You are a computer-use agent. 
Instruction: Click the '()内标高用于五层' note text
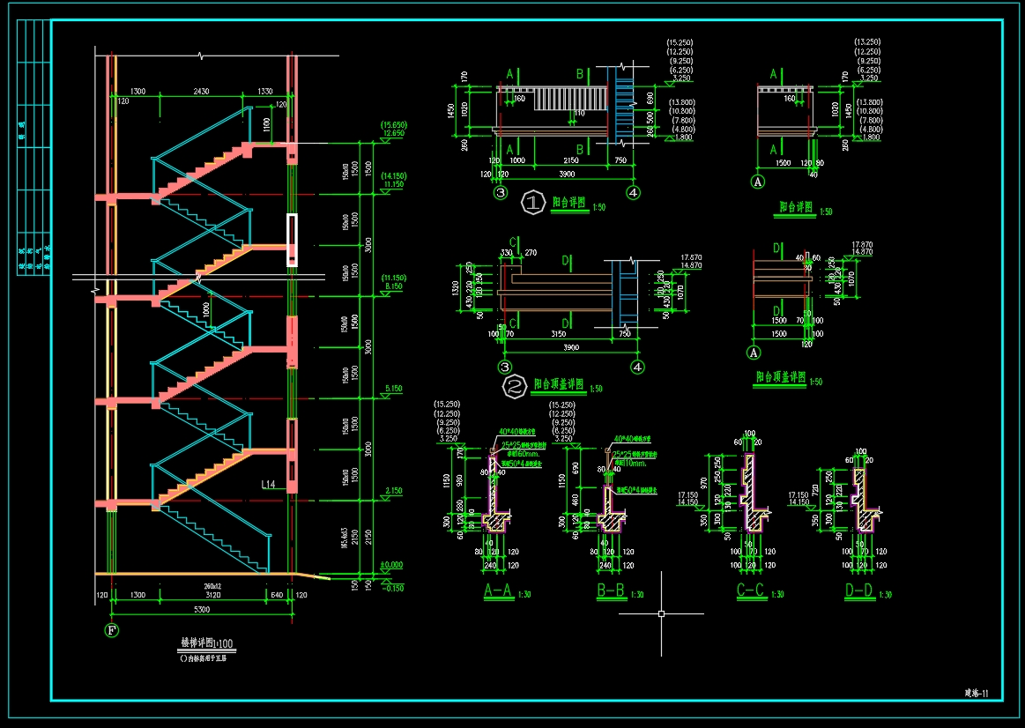203,658
